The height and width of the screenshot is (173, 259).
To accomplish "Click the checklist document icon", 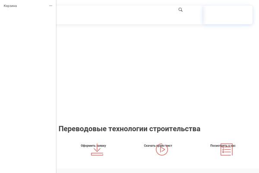I will (x=227, y=150).
